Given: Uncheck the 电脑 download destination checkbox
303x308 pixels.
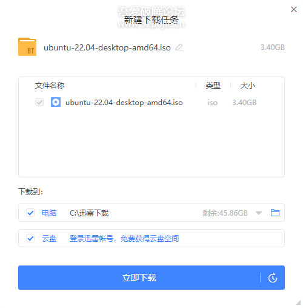Looking at the screenshot, I should point(30,213).
